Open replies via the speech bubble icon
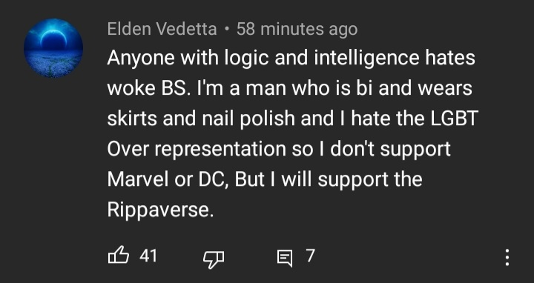The width and height of the screenshot is (534, 283). (285, 258)
